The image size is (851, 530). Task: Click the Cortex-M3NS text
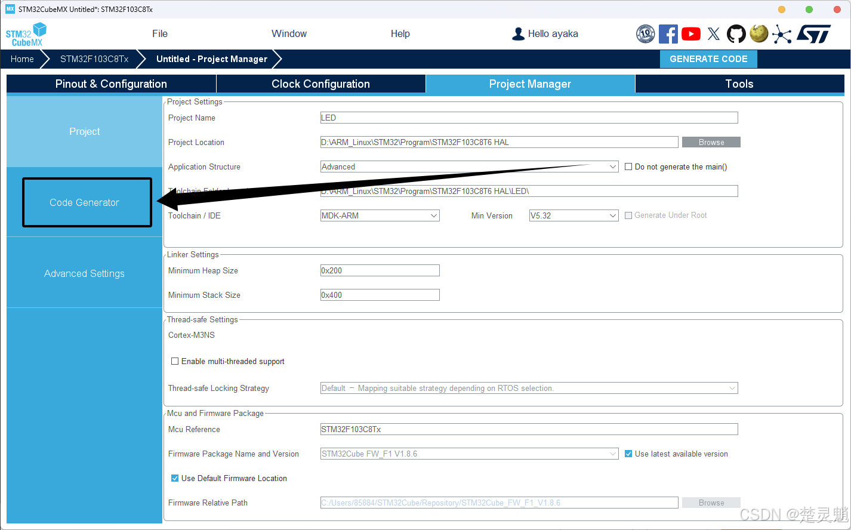point(192,335)
